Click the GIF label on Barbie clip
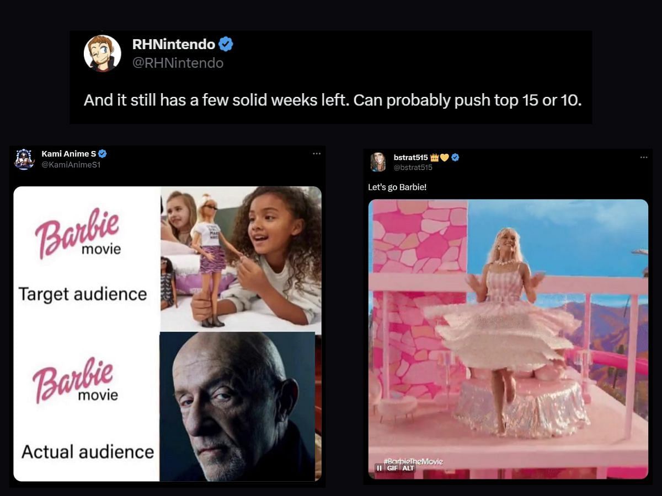 click(x=392, y=468)
